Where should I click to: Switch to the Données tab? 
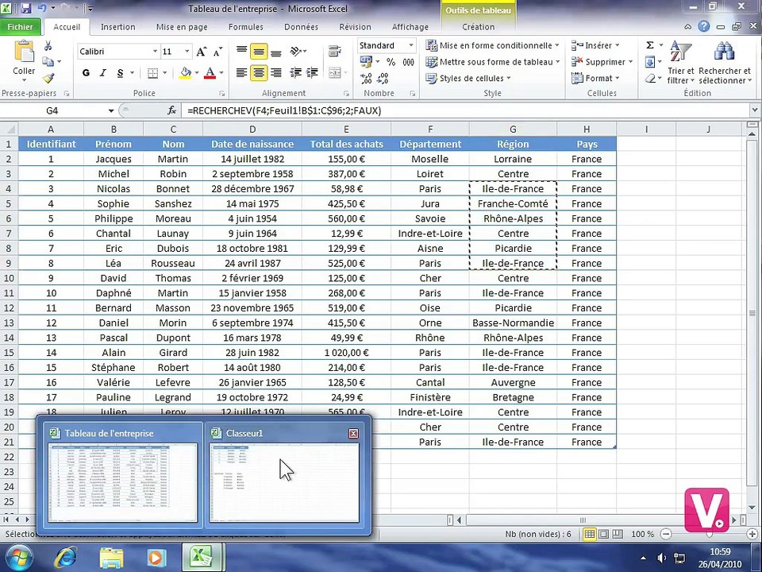(x=302, y=27)
